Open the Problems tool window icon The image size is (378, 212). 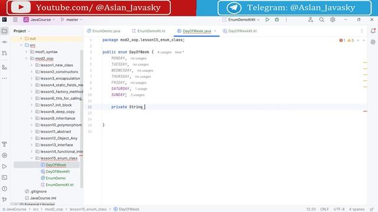4,188
